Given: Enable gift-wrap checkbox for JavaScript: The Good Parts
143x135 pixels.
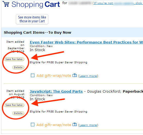Looking at the screenshot, I should tap(32, 125).
